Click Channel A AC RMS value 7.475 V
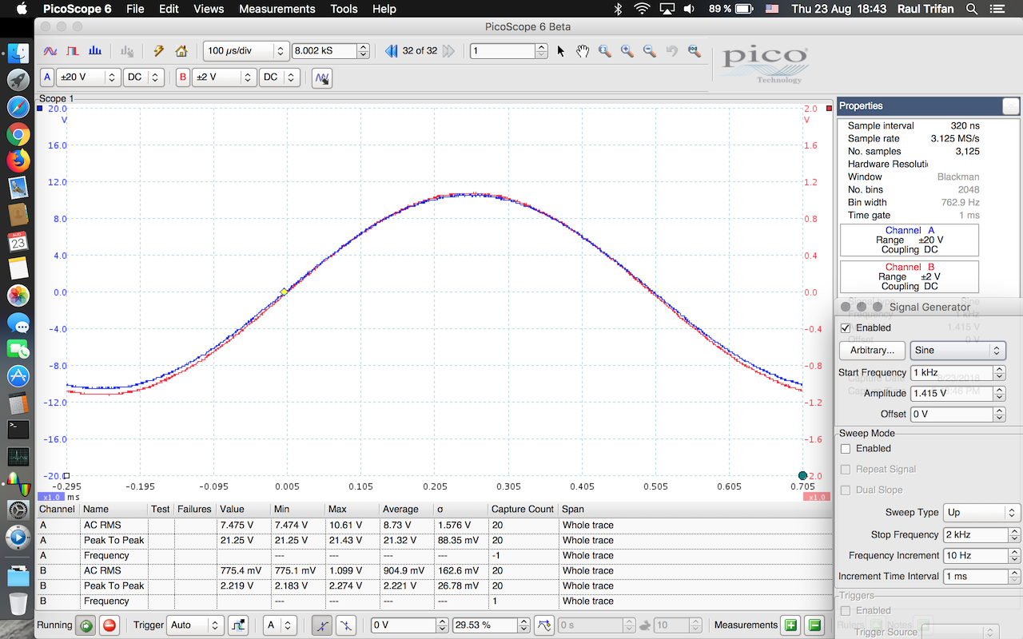Viewport: 1023px width, 639px height. pyautogui.click(x=237, y=526)
